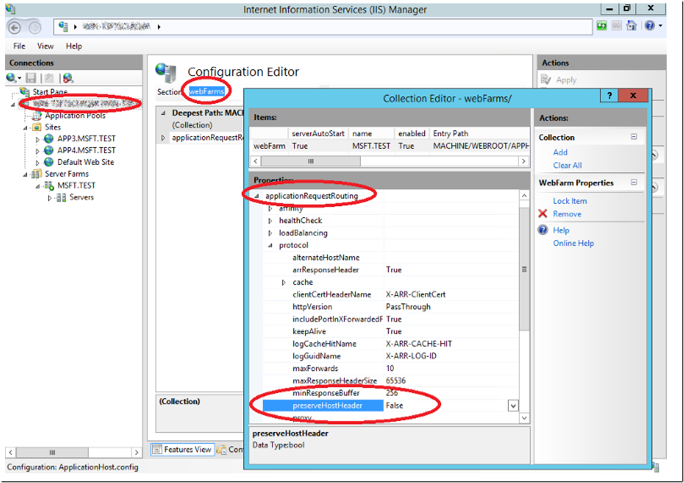Click the Lock Item link
This screenshot has height=483, width=684.
pyautogui.click(x=569, y=201)
